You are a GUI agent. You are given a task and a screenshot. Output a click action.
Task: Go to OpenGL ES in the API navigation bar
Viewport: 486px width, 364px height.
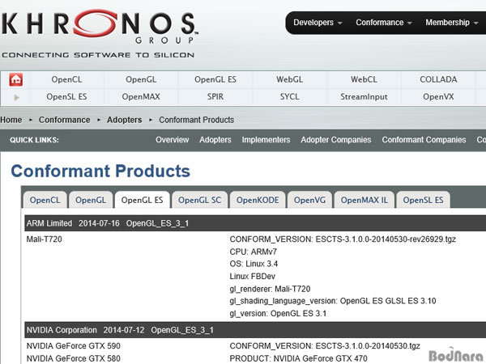pos(215,79)
